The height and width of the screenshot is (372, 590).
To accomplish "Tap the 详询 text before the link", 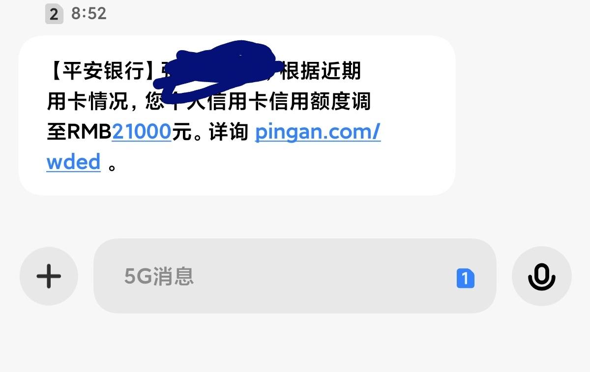I will (x=229, y=132).
